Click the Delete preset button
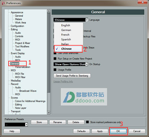The height and width of the screenshot is (137, 149). click(76, 122)
